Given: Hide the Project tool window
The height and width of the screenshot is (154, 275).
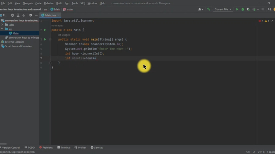Looking at the screenshot, I should pos(36,15).
